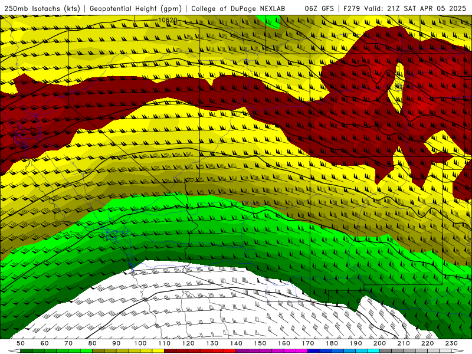
Task: Click the "120" color scale label
Action: click(x=188, y=343)
